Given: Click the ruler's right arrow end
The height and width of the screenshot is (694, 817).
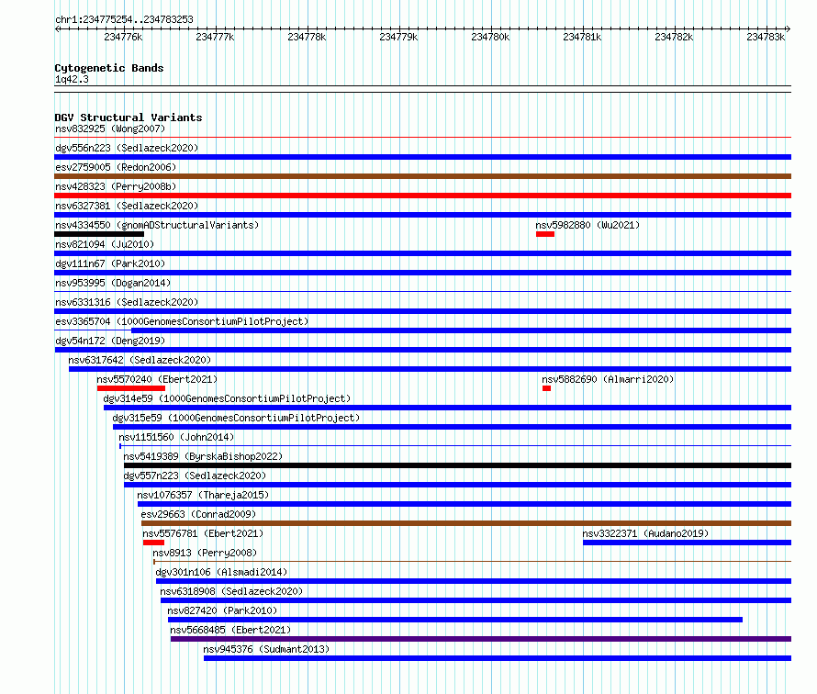Looking at the screenshot, I should point(789,29).
